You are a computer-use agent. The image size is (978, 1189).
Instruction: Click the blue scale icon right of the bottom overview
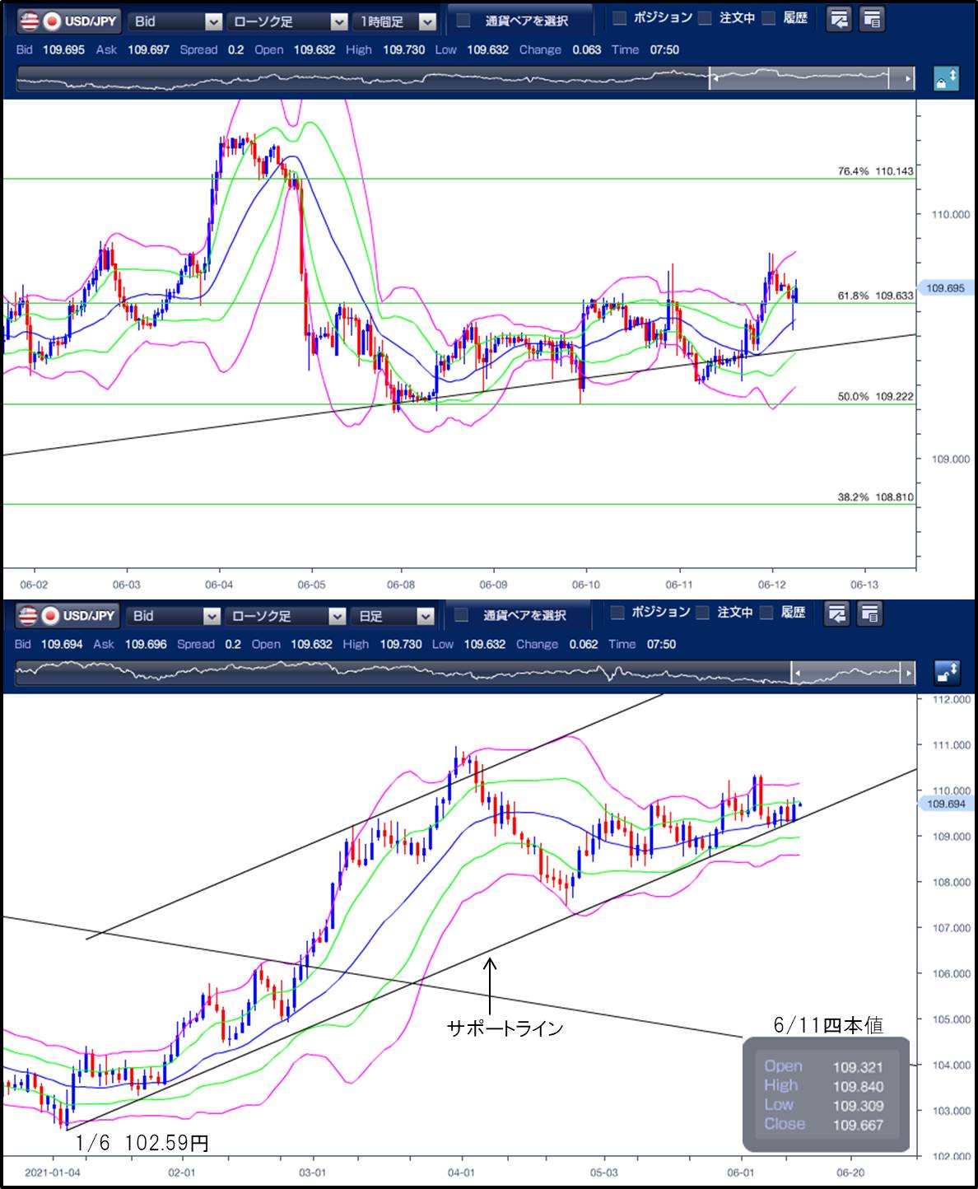[x=947, y=673]
